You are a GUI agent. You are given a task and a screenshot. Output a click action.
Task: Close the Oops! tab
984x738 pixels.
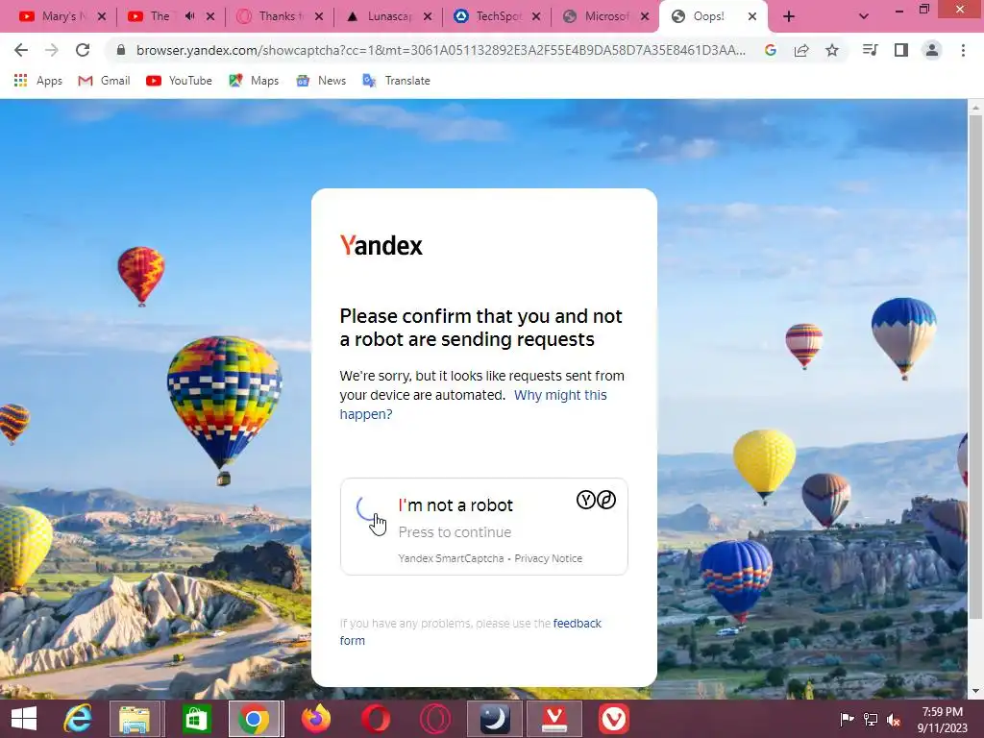tap(752, 17)
